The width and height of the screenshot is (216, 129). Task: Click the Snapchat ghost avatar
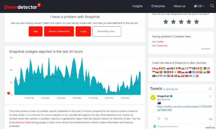(x=153, y=98)
